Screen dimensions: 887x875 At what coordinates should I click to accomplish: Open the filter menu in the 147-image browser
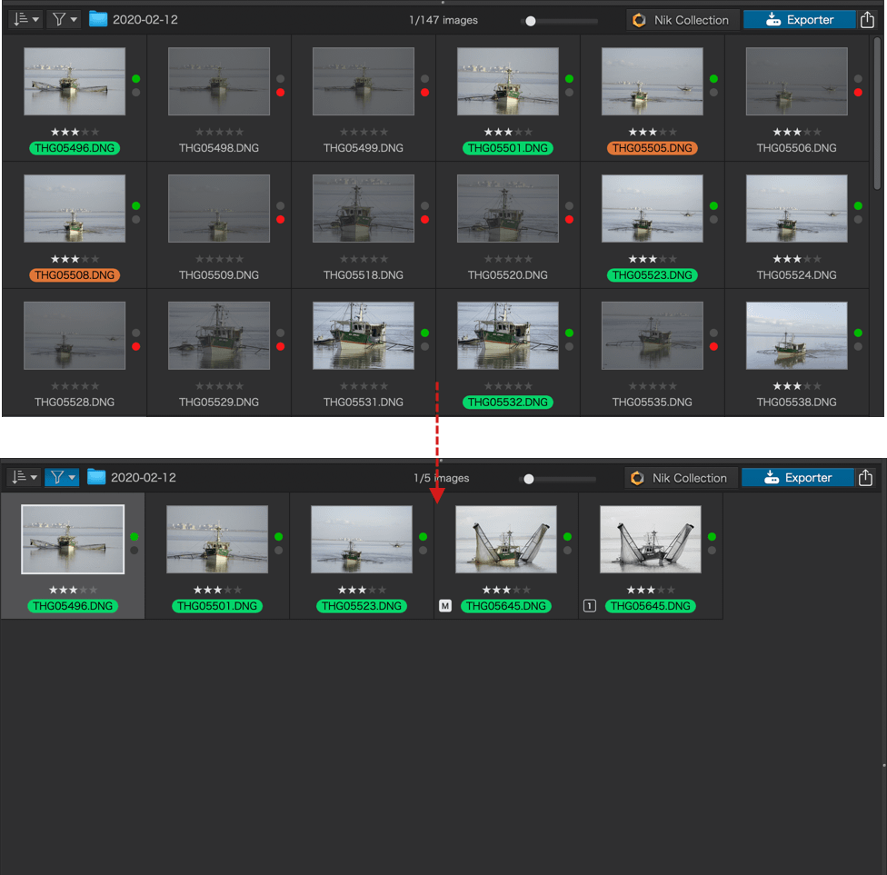[65, 20]
